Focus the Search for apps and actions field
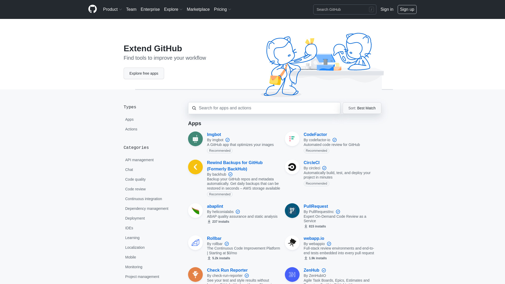This screenshot has width=505, height=284. [x=264, y=108]
